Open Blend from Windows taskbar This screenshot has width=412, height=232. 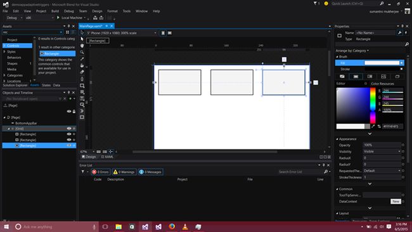(x=145, y=226)
